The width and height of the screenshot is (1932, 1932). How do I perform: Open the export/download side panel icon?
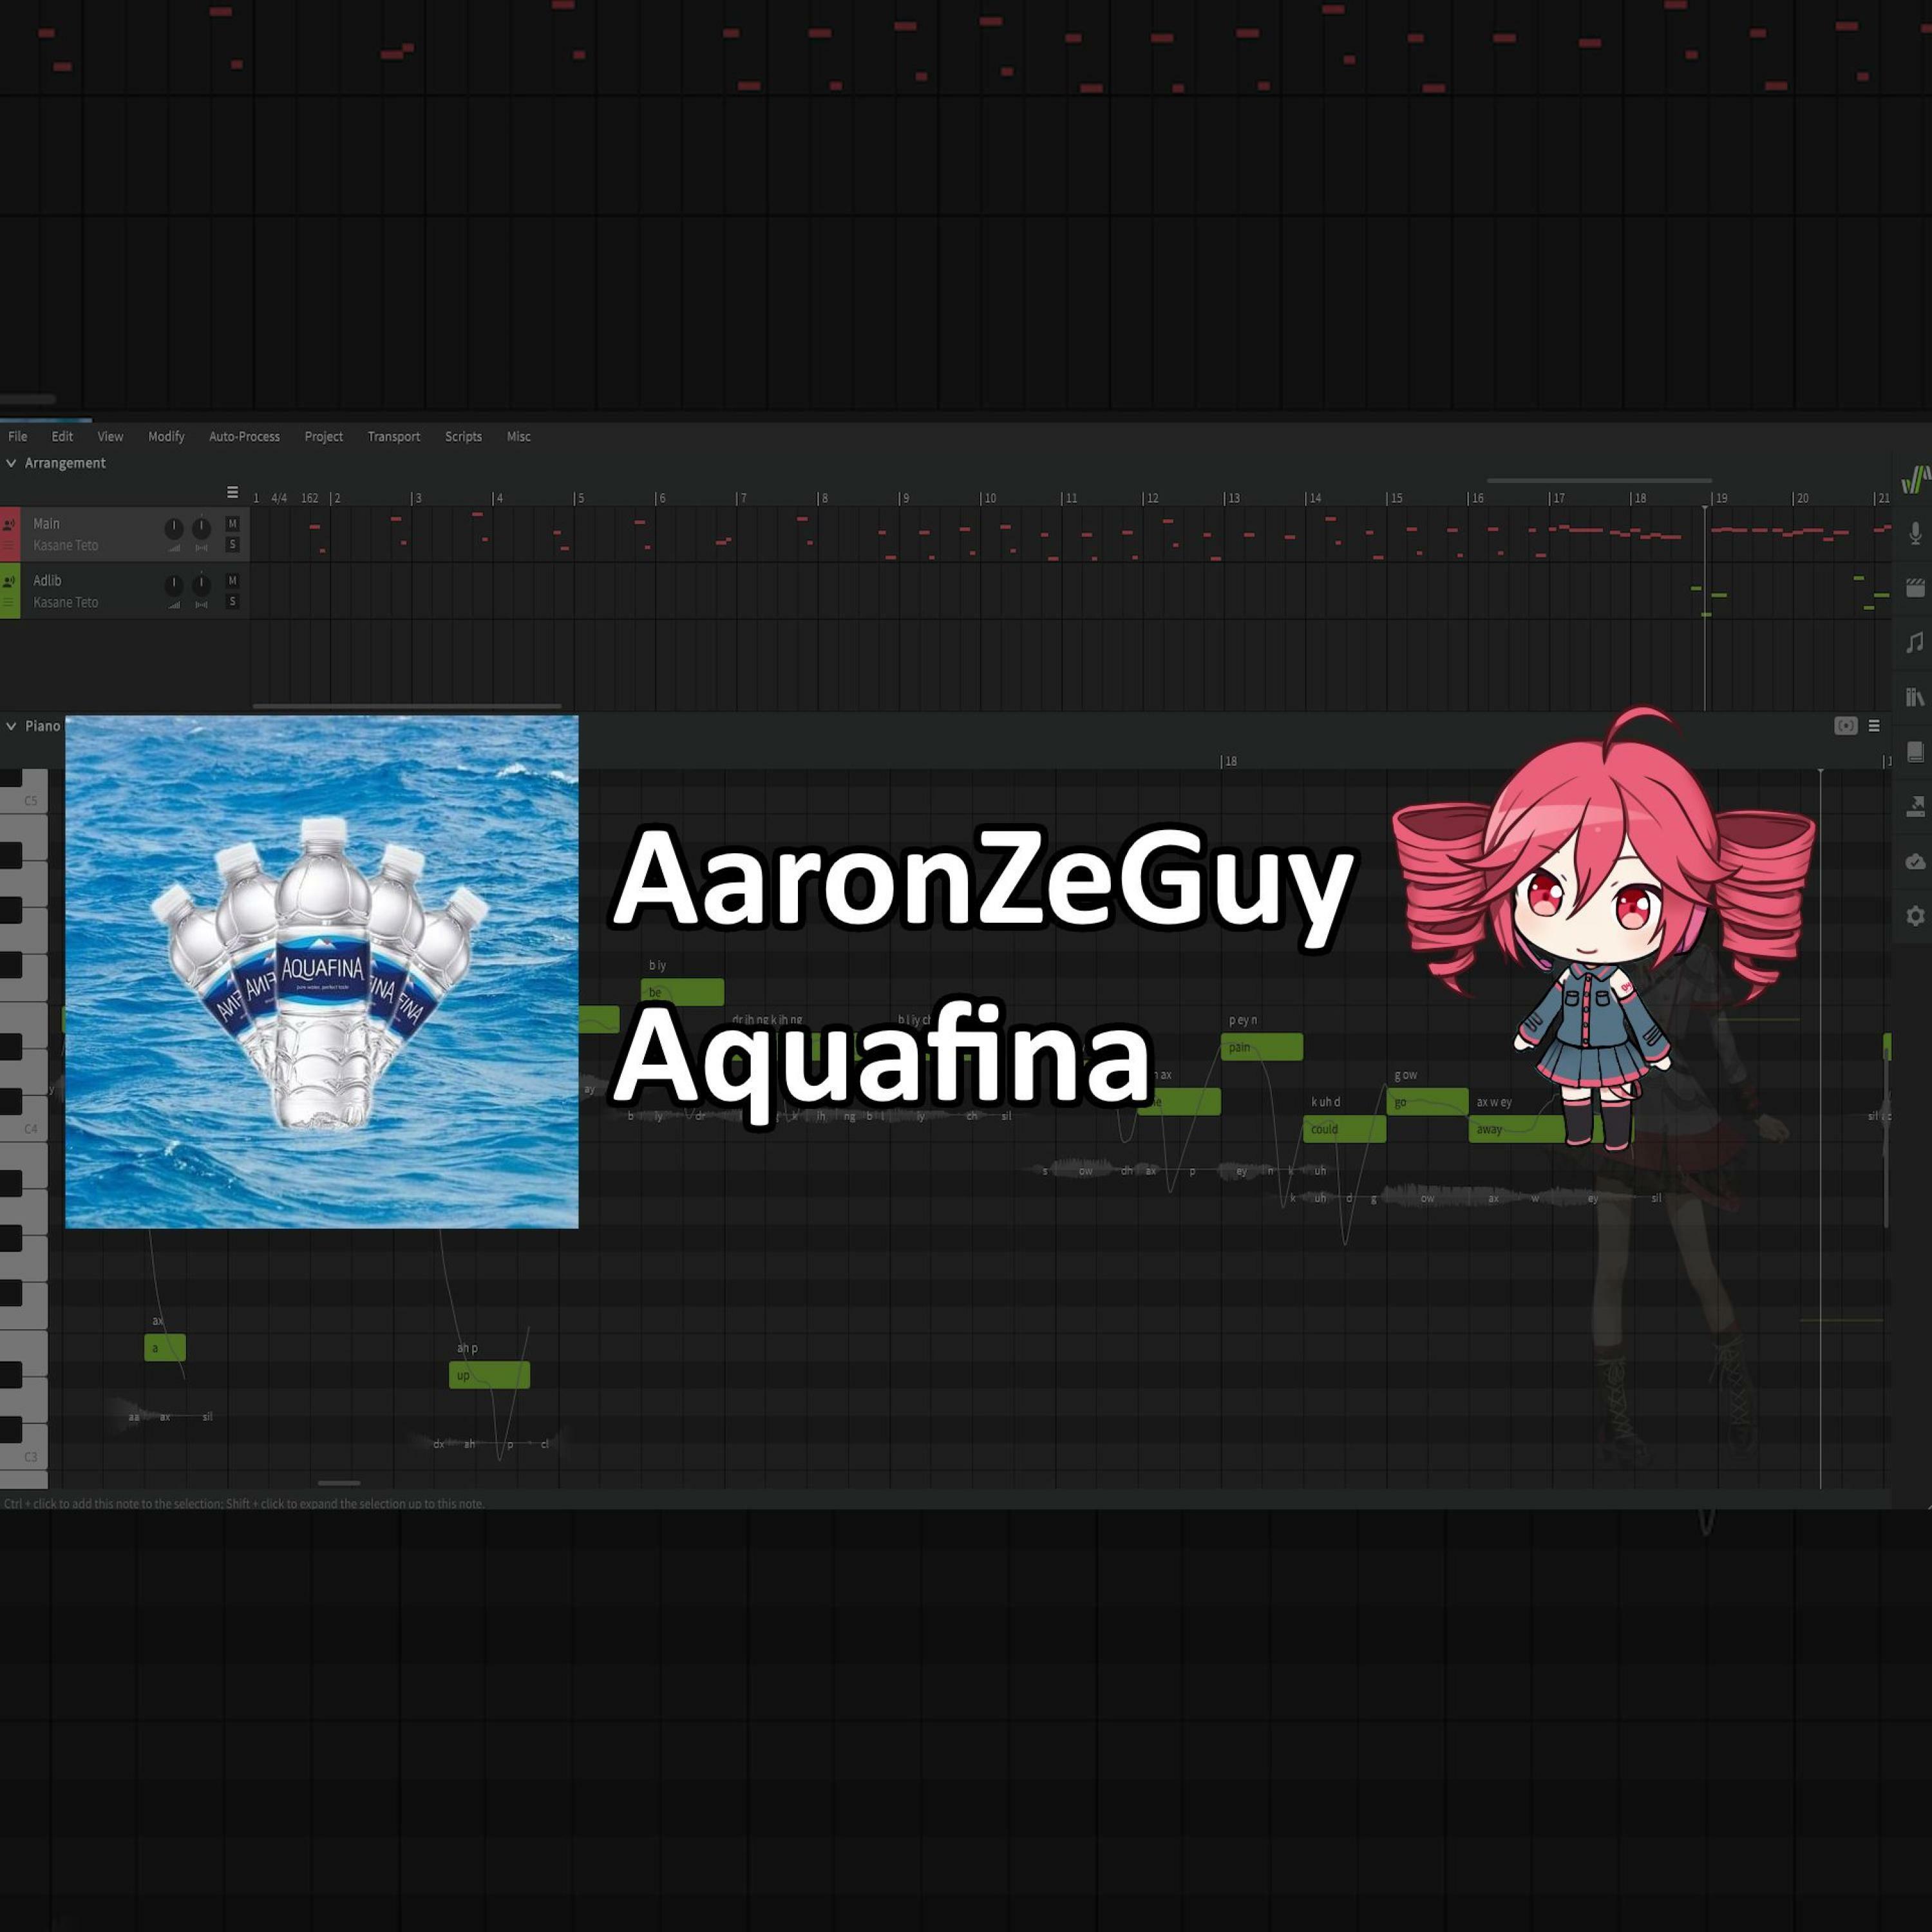pos(1915,806)
